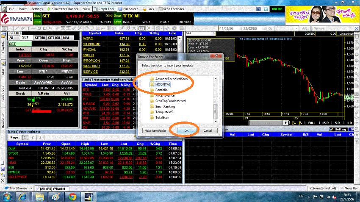This screenshot has height=202, width=360.
Task: Switch to the SET50 tab
Action: click(x=40, y=38)
